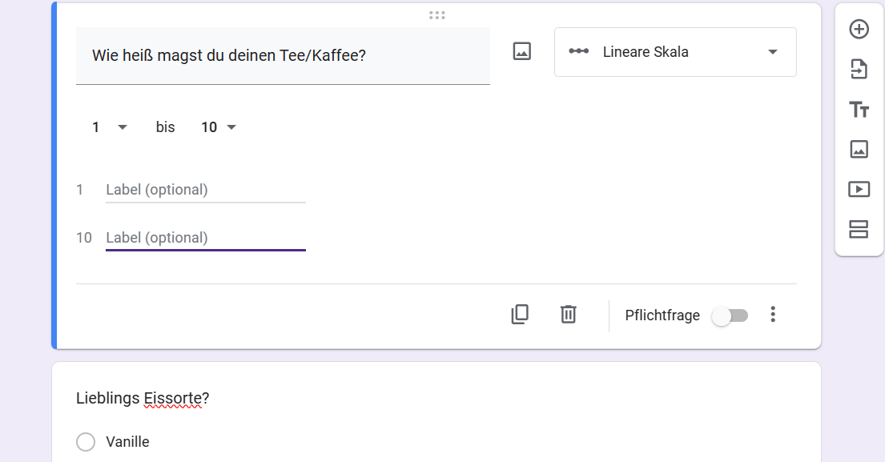Add a new section icon
This screenshot has width=885, height=462.
(x=859, y=229)
